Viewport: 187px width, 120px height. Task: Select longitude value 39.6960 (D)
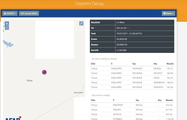point(122,45)
